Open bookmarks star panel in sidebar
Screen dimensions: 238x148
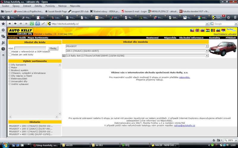tap(3, 24)
